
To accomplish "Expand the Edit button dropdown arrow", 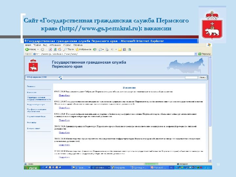I will (116, 49).
